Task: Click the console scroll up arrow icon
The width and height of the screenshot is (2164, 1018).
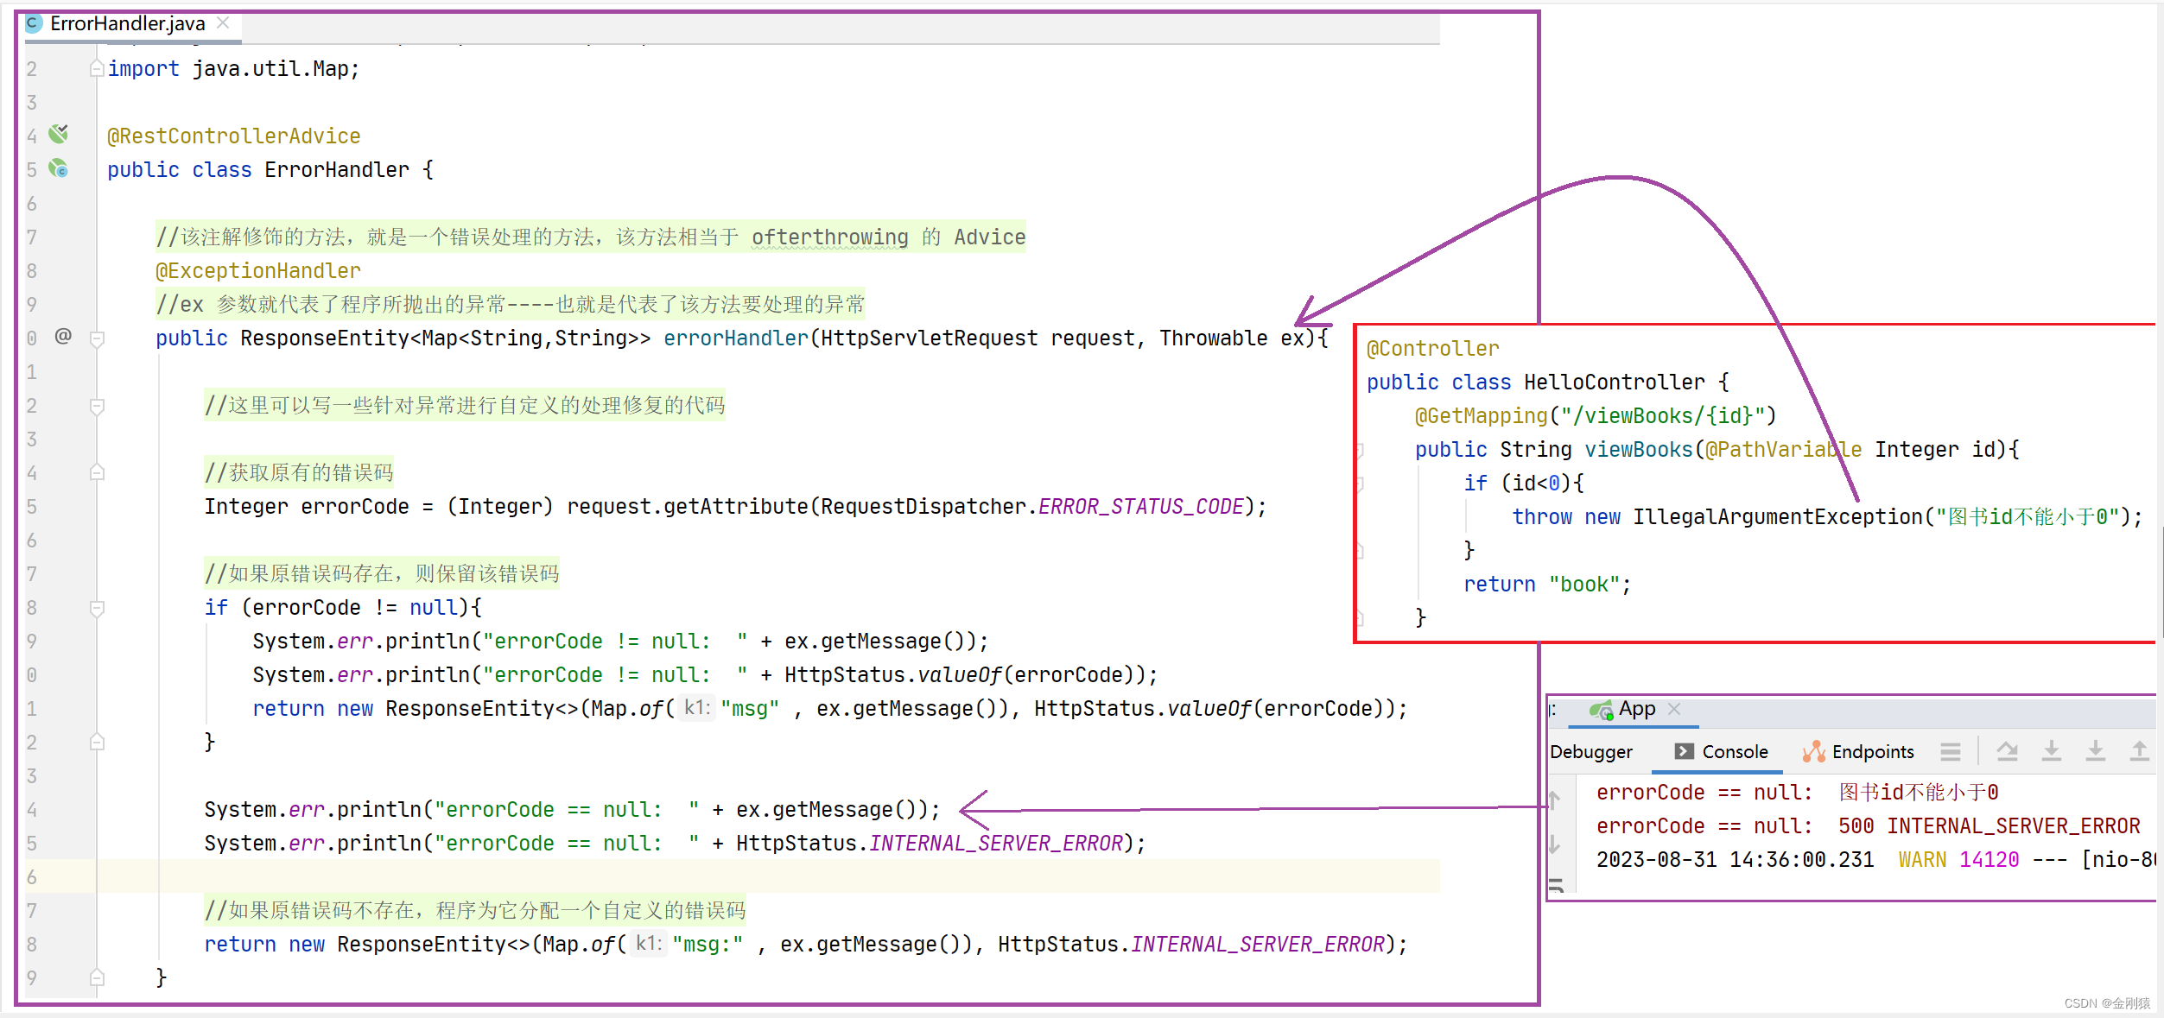Action: click(x=1555, y=800)
